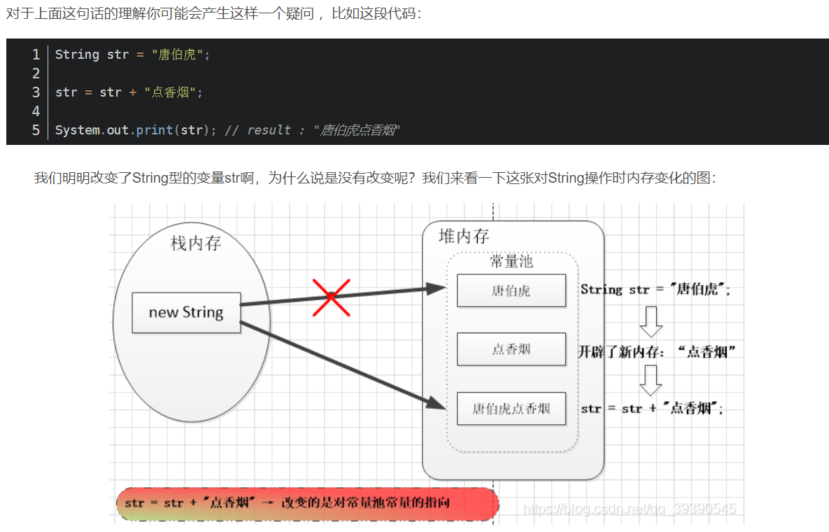The image size is (829, 532).
Task: Click the red X mark on arrow
Action: pyautogui.click(x=332, y=297)
